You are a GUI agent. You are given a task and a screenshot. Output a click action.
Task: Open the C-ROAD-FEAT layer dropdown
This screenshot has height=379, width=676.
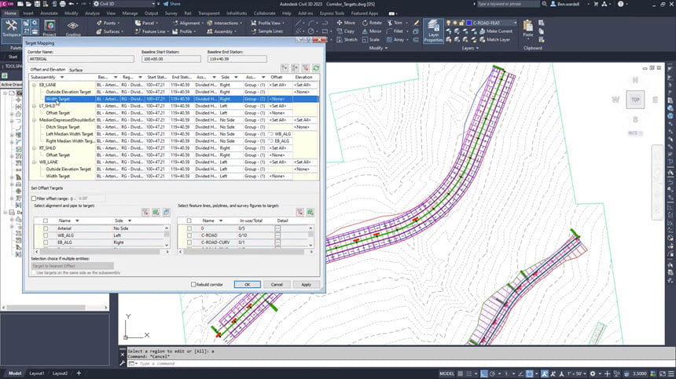click(515, 23)
